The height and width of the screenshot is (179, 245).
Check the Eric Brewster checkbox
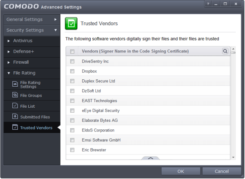[x=72, y=150]
